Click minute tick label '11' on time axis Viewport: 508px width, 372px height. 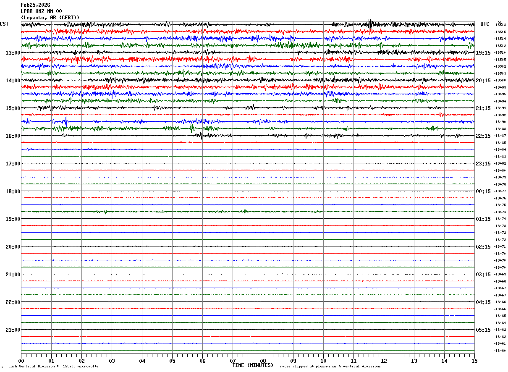click(x=354, y=361)
